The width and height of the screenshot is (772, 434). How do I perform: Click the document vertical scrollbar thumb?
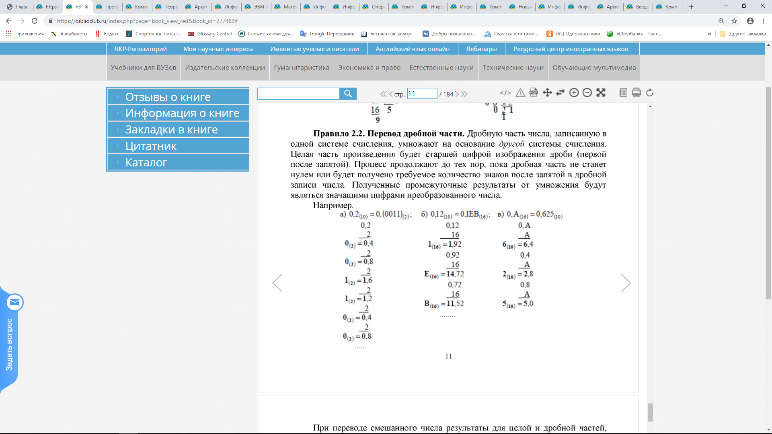(x=650, y=412)
